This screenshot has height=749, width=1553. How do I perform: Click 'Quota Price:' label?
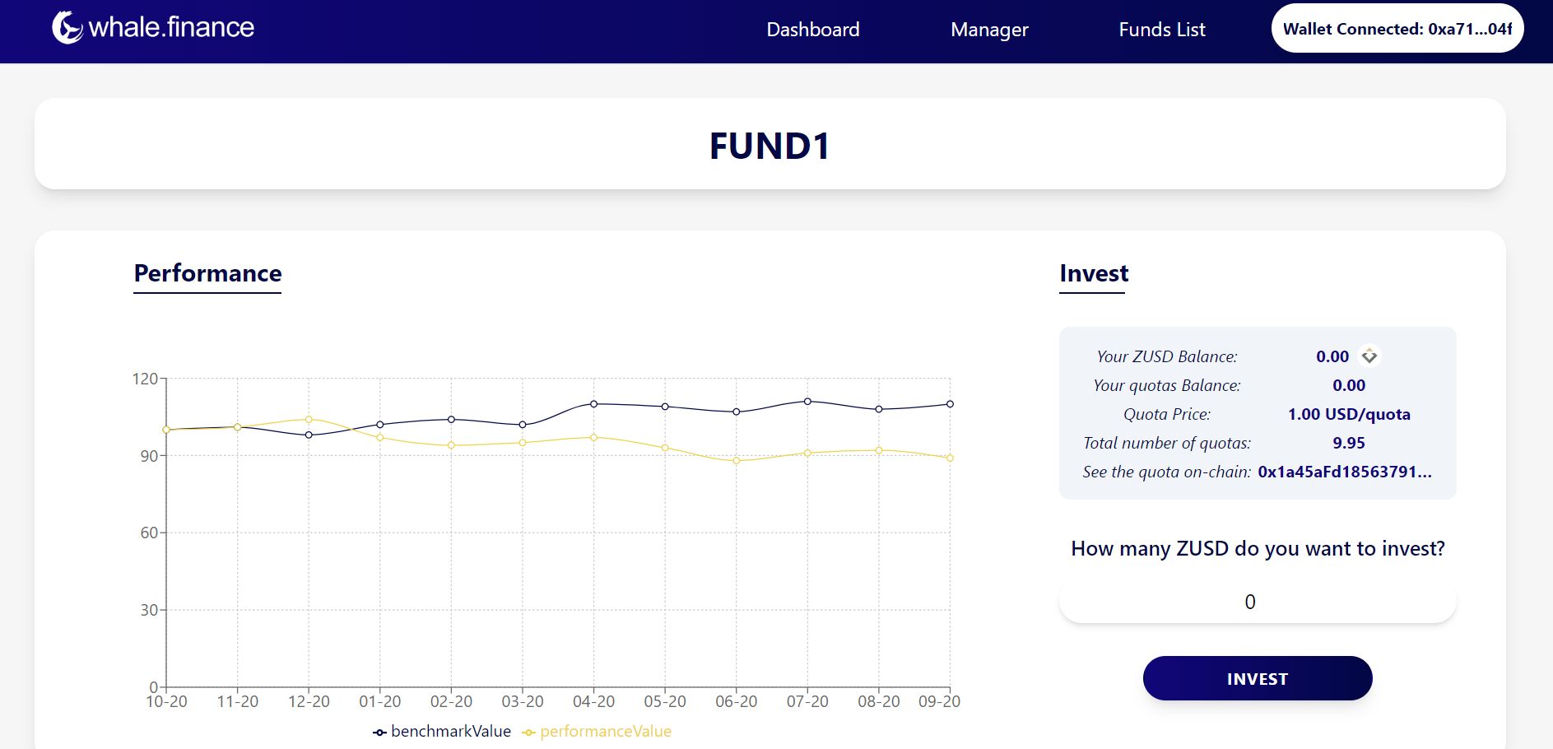point(1166,414)
